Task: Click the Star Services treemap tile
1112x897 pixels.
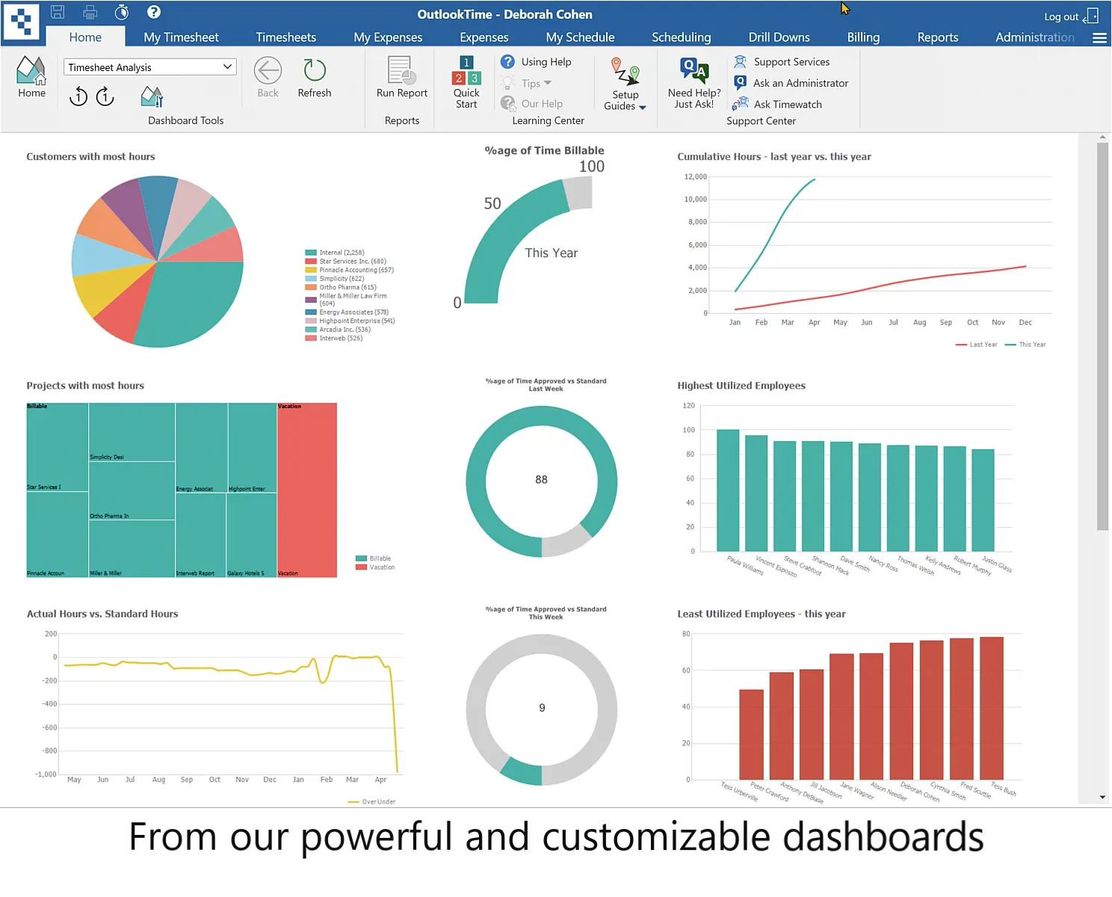Action: [58, 447]
